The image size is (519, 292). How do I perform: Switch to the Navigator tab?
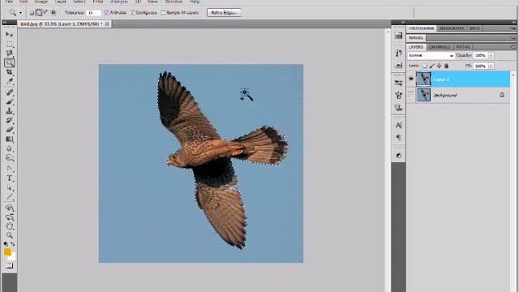(452, 28)
